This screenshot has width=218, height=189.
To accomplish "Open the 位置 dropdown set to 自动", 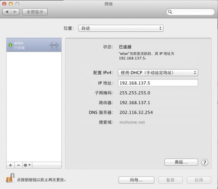I will click(x=121, y=28).
